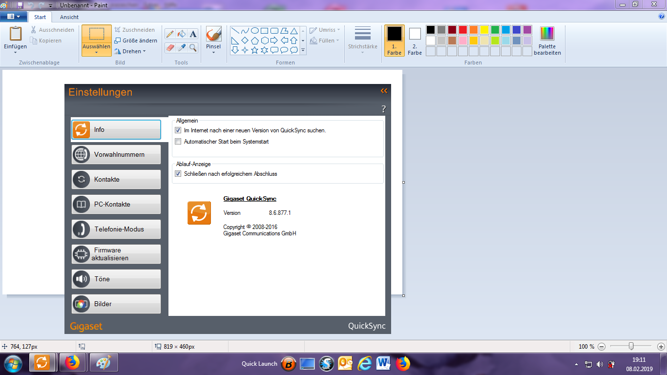Click the clock showing 19:11
Image resolution: width=667 pixels, height=375 pixels.
coord(639,360)
